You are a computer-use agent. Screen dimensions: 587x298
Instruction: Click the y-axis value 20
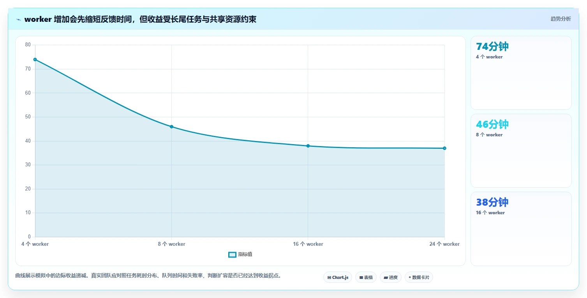tap(28, 189)
